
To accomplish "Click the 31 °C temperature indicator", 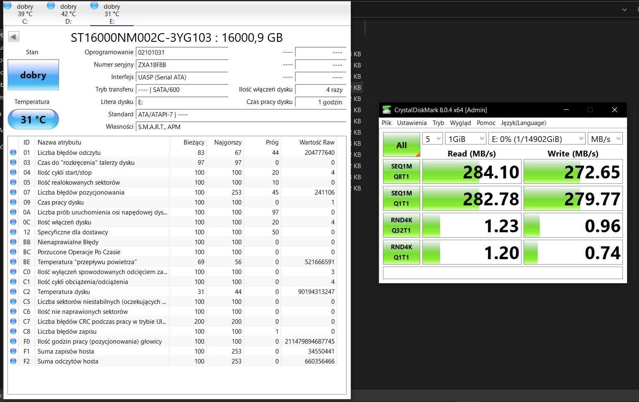I will coord(33,120).
